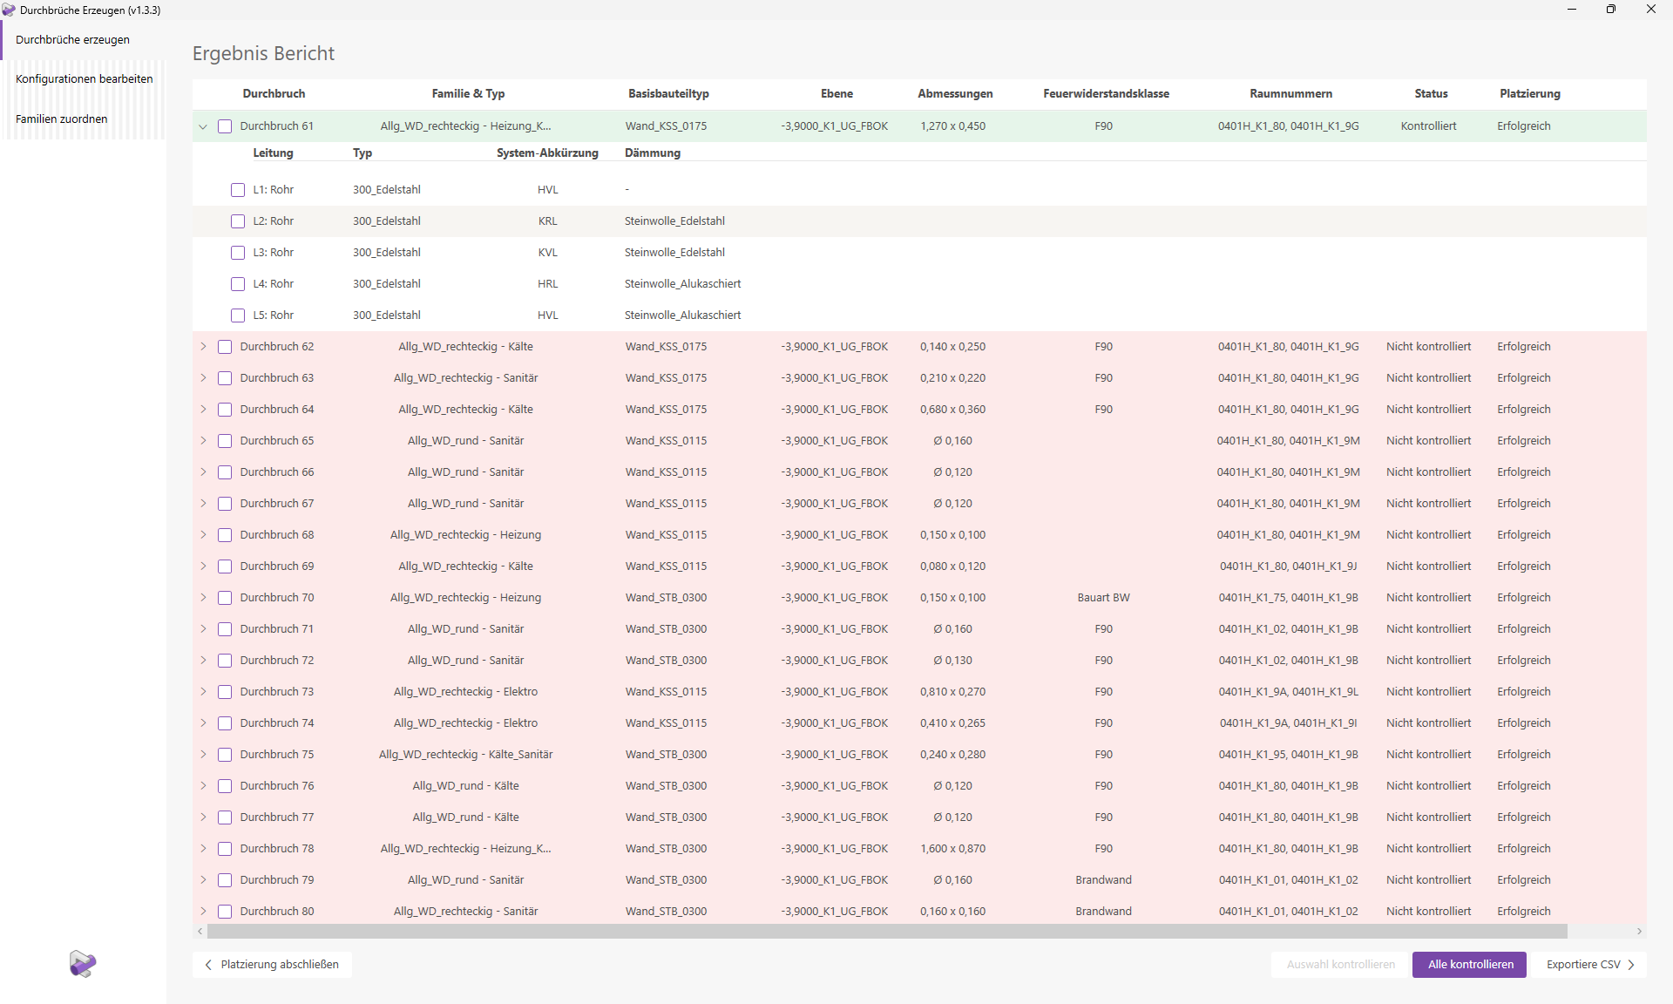Select the Durchbruch 65 checkbox
The image size is (1673, 1004).
tap(225, 441)
